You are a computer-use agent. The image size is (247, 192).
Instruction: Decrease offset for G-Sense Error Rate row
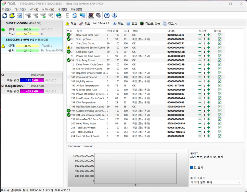200,90
